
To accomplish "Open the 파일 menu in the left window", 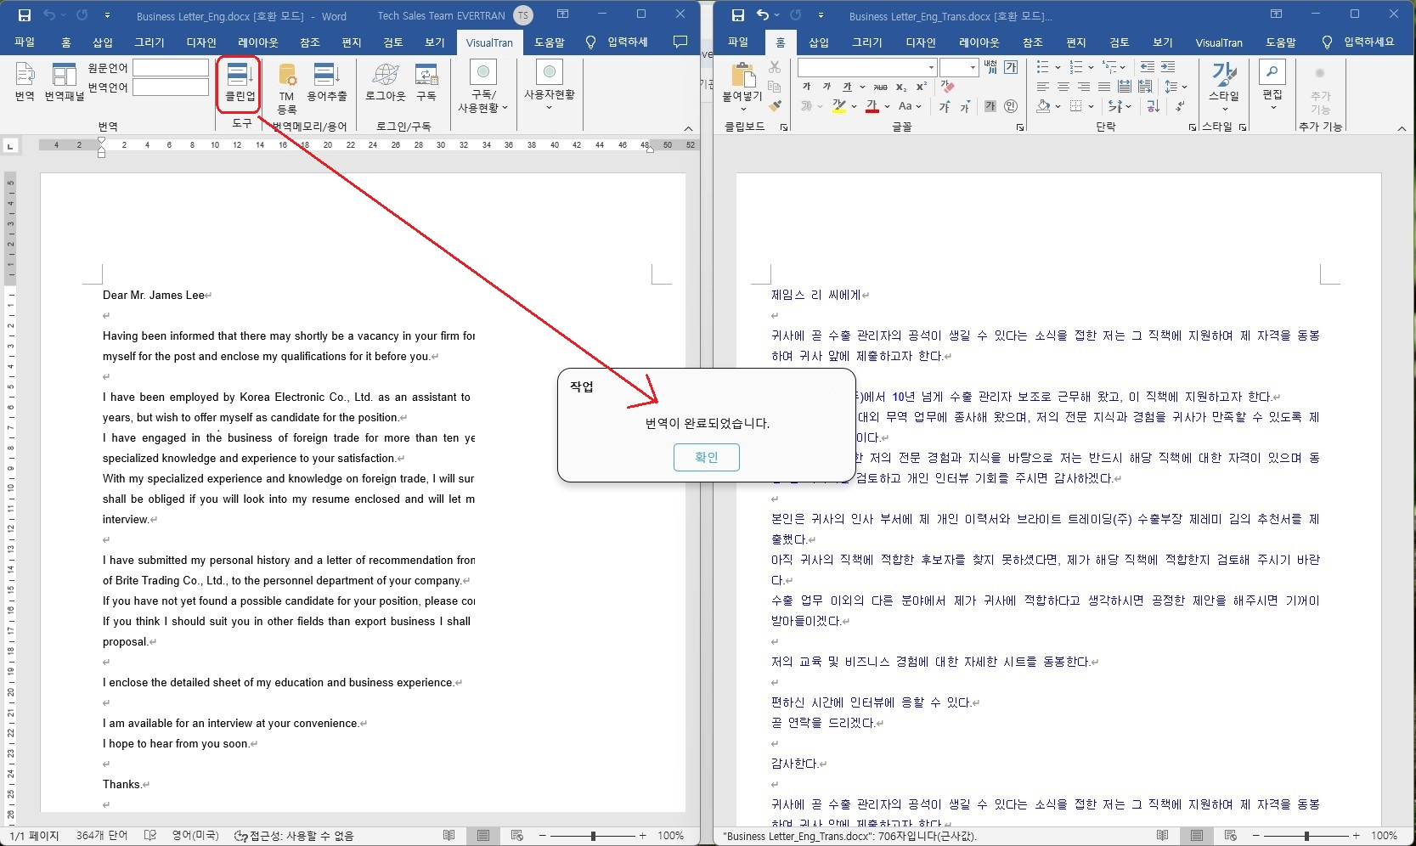I will tap(25, 42).
